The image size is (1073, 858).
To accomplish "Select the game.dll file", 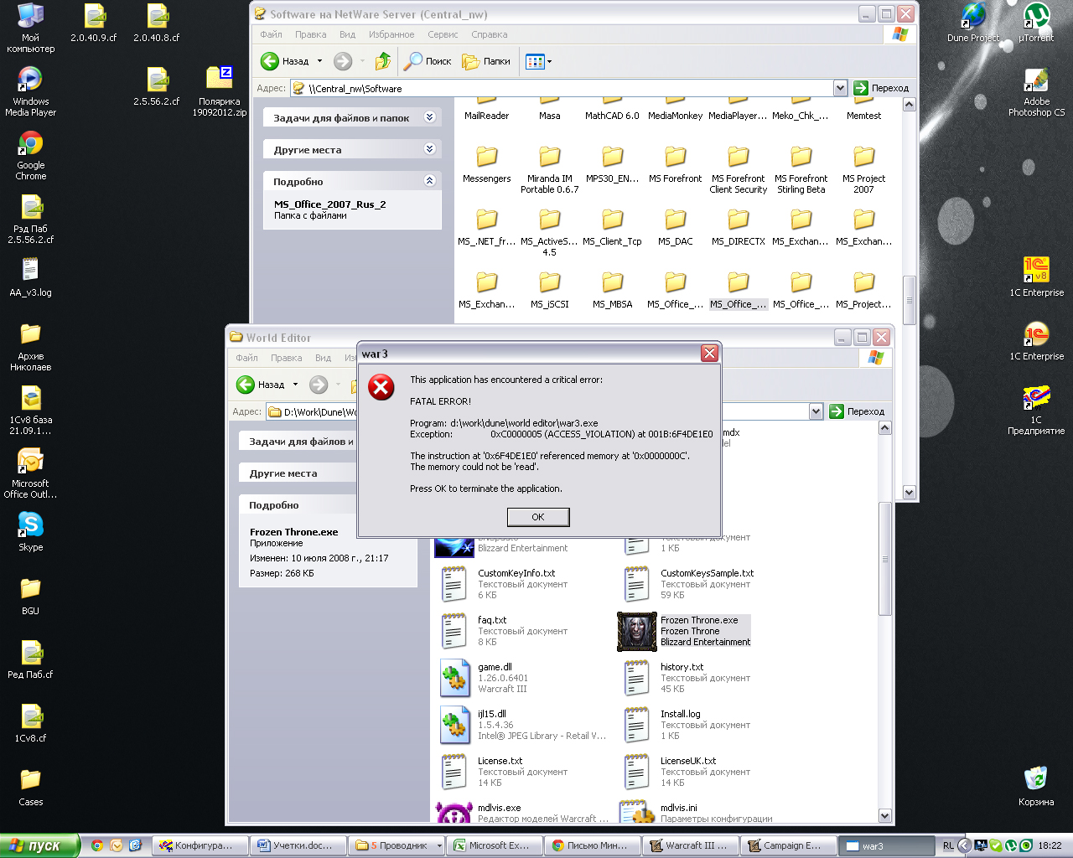I will (485, 678).
